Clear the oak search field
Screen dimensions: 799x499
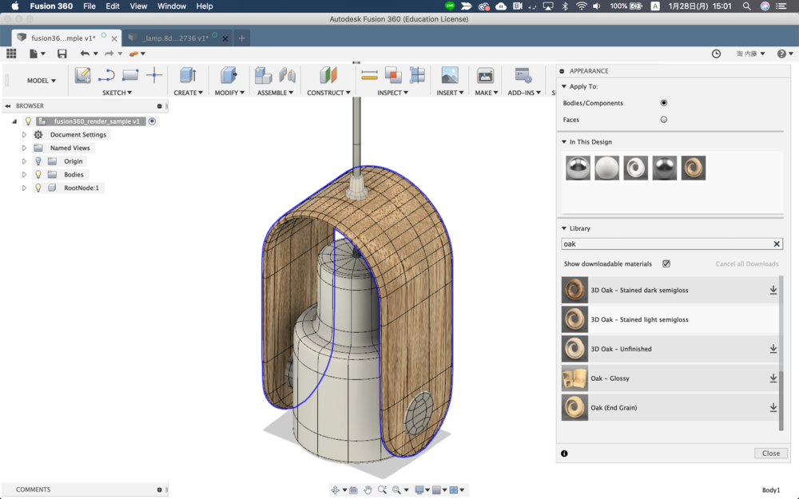[x=777, y=244]
